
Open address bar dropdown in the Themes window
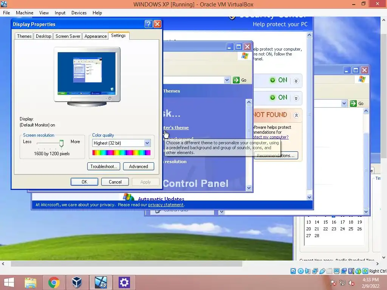[227, 80]
